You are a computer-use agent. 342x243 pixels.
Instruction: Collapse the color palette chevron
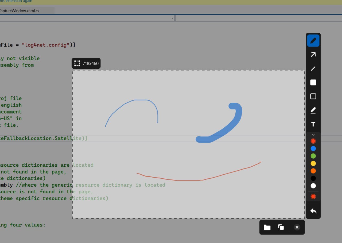coord(313,135)
